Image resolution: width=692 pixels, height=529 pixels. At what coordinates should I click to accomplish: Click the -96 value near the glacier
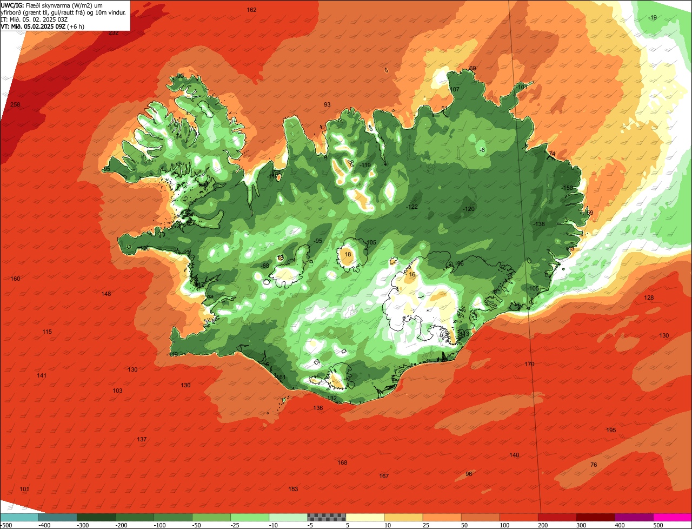click(460, 263)
